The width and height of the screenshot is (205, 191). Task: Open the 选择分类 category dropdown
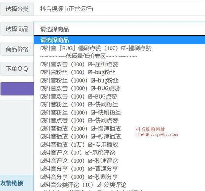[x=119, y=9]
